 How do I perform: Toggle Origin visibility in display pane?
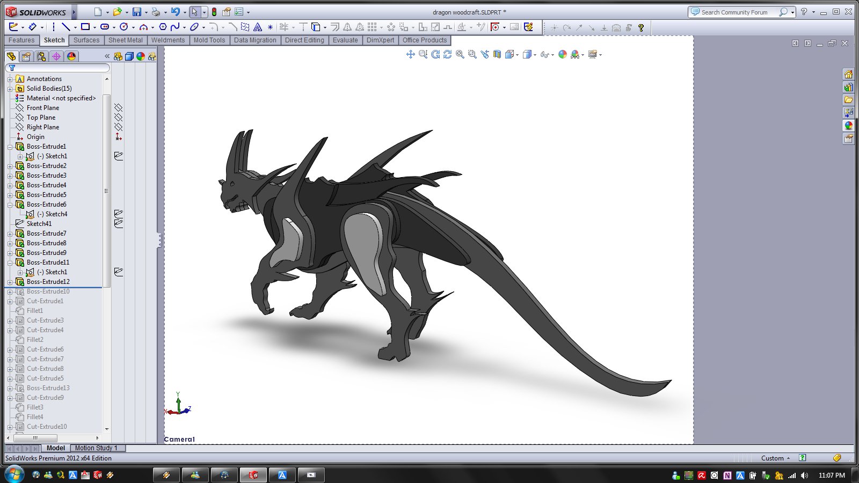(x=119, y=137)
